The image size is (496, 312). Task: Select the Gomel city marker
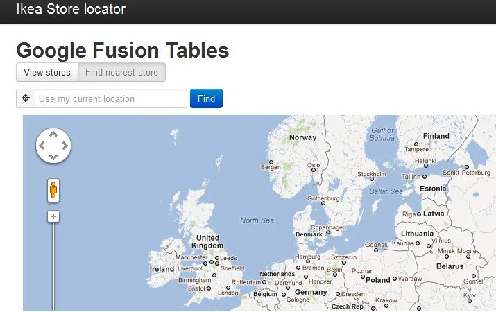474,276
